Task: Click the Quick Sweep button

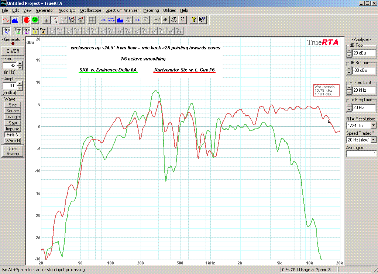Action: coord(13,151)
